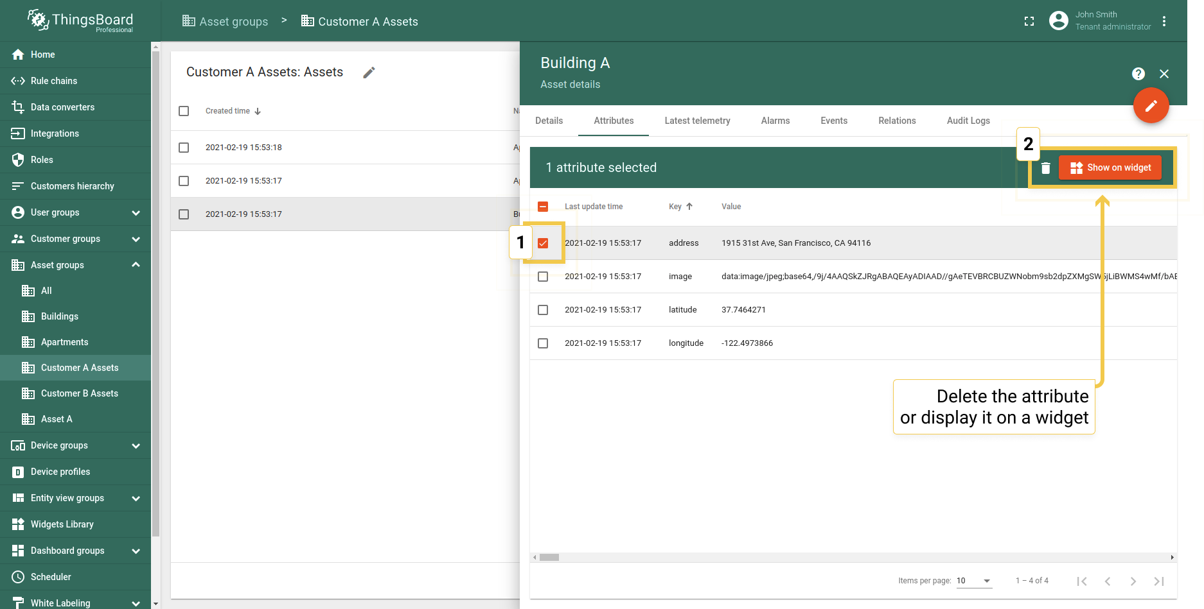Open Rule chains icon in sidebar
Image resolution: width=1204 pixels, height=609 pixels.
point(18,81)
